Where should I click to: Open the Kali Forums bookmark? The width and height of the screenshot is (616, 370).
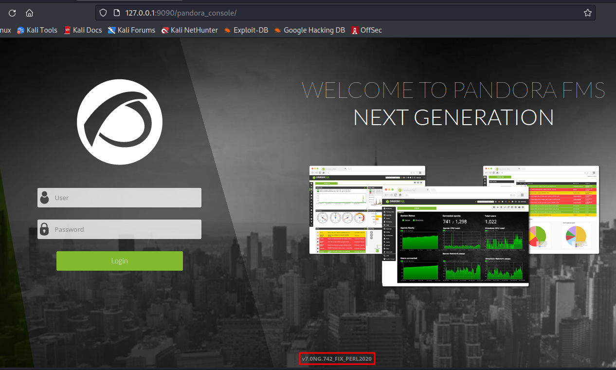point(131,30)
